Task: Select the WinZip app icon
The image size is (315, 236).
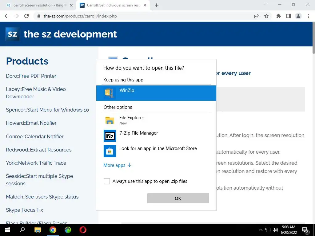Action: click(110, 93)
